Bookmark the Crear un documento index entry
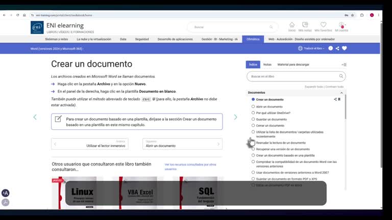The width and height of the screenshot is (392, 220). pos(339,99)
